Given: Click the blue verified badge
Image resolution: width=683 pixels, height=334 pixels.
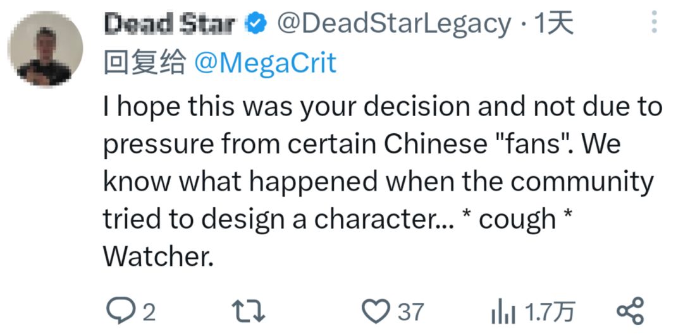Looking at the screenshot, I should click(255, 25).
